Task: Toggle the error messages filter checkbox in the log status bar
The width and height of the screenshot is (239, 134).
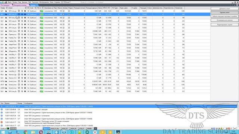Action: tap(227, 128)
